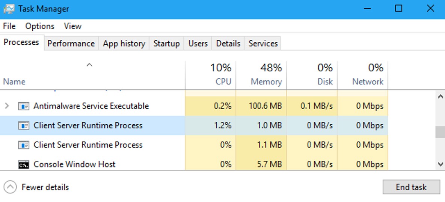Click the Fewer details arrow icon
Image resolution: width=445 pixels, height=202 pixels.
click(x=10, y=187)
